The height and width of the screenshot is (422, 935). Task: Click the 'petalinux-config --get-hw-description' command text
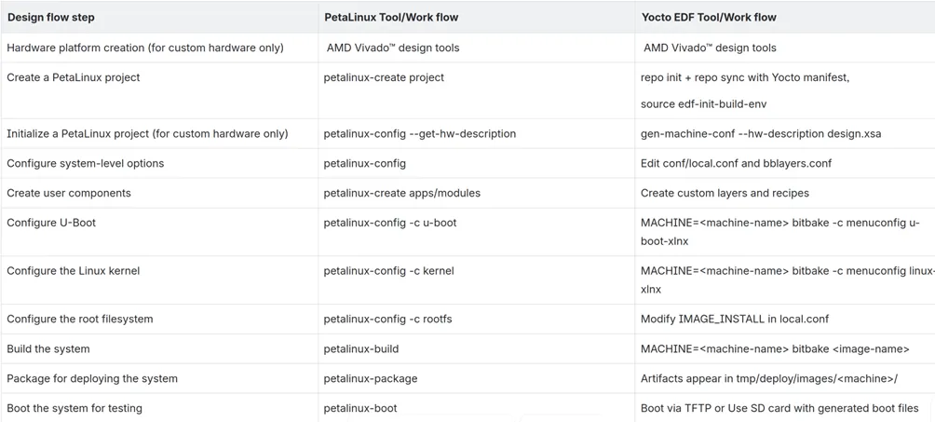pos(419,133)
